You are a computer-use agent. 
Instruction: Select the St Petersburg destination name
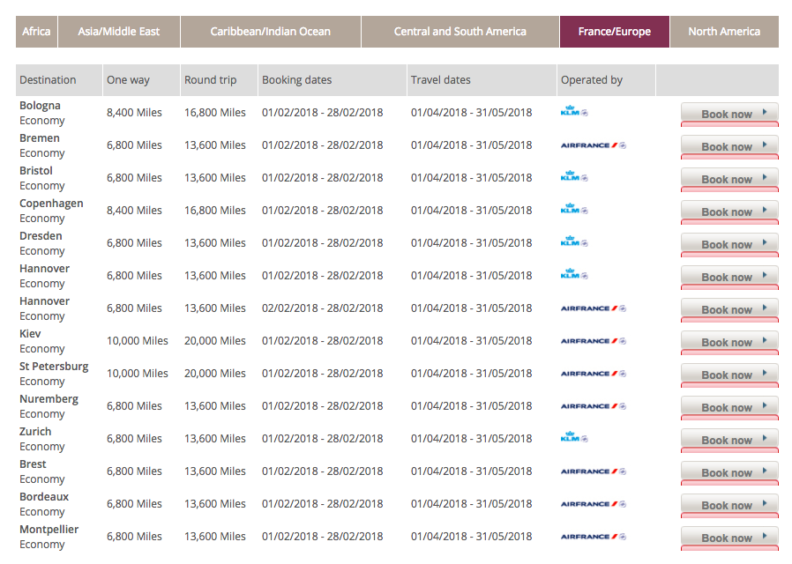[54, 367]
